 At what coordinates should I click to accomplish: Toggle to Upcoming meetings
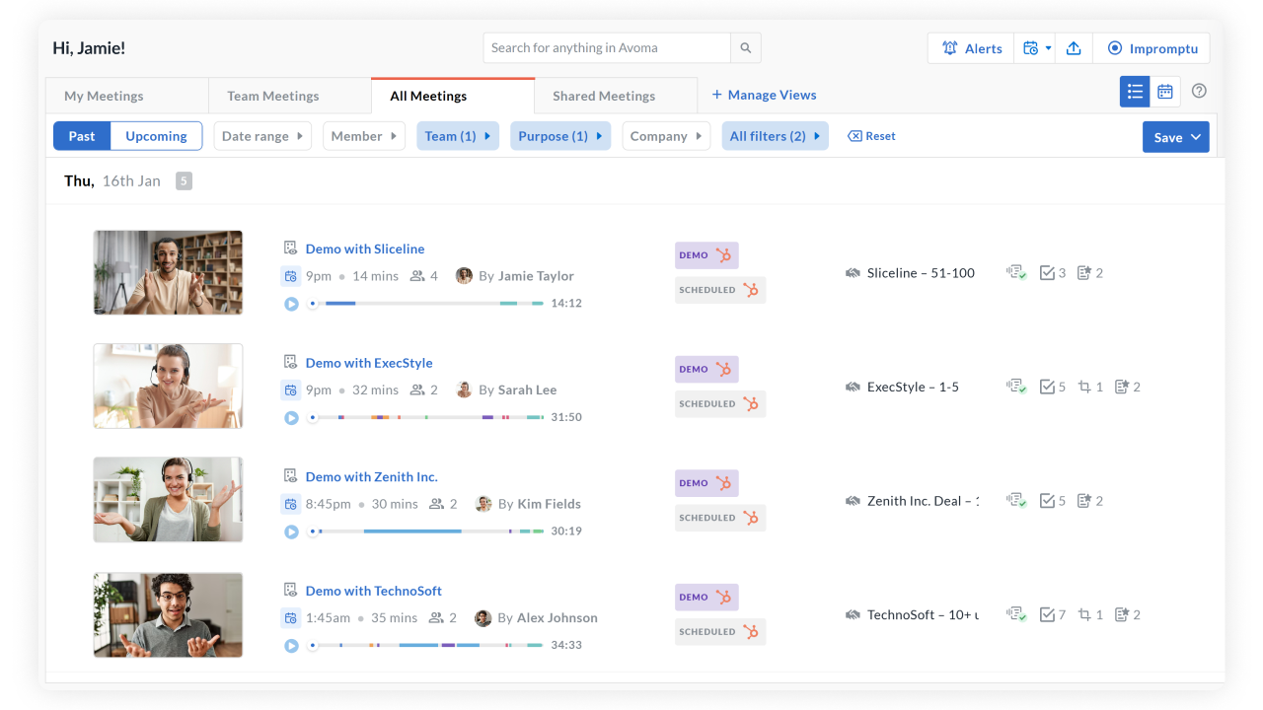point(156,136)
